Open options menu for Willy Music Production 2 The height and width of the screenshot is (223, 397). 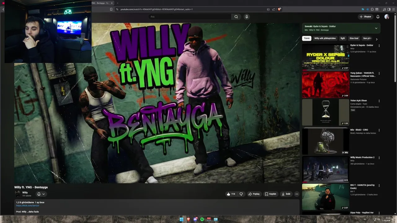click(379, 158)
